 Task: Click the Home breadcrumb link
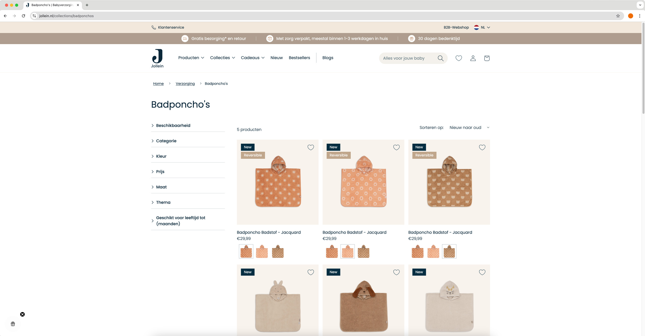point(158,84)
